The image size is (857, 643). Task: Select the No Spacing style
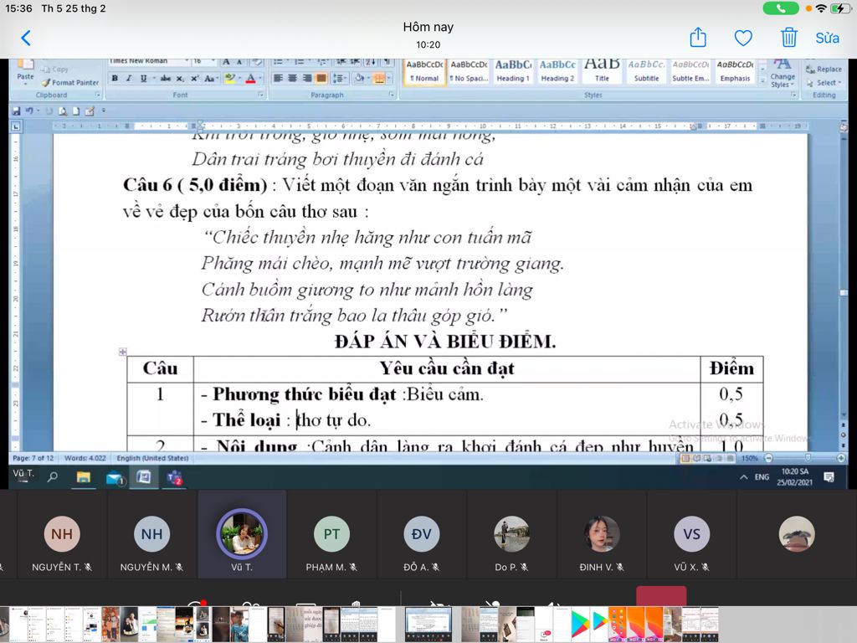[469, 71]
